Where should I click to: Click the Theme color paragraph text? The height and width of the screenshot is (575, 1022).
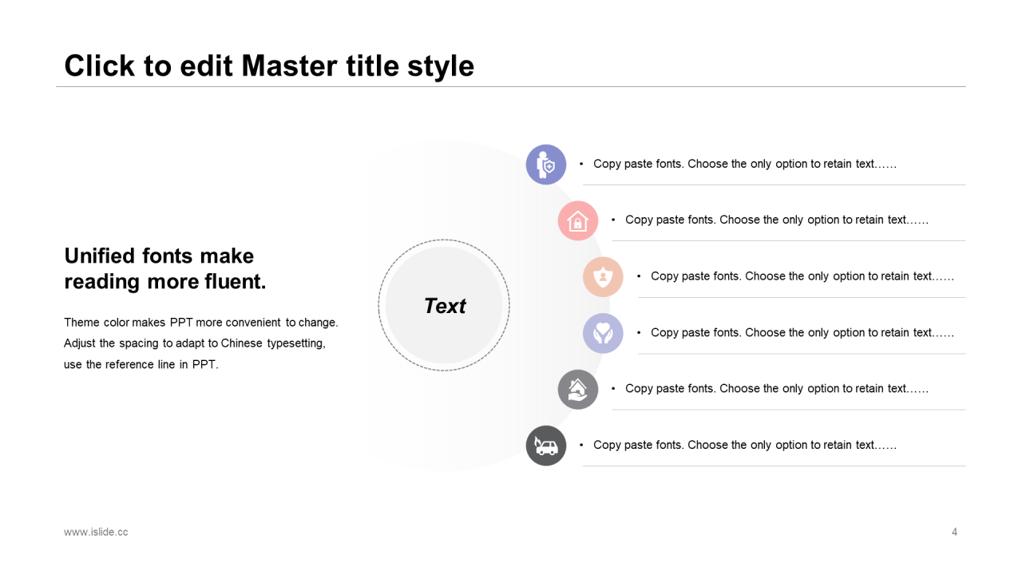[x=201, y=343]
